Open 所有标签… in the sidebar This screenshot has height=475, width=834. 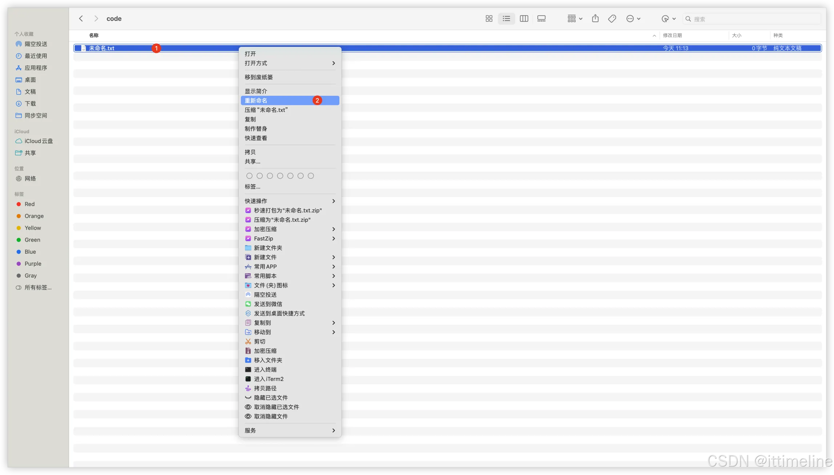pyautogui.click(x=38, y=287)
